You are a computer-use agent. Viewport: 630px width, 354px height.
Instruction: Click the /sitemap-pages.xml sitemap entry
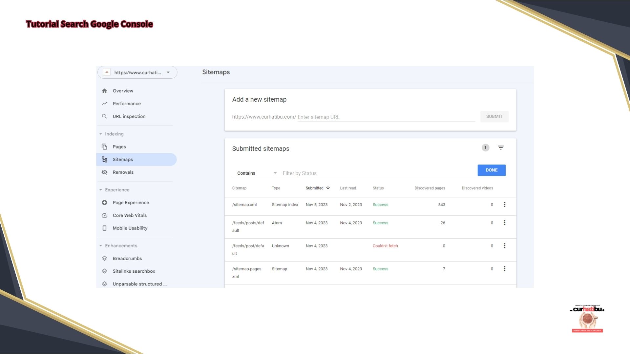(x=247, y=272)
